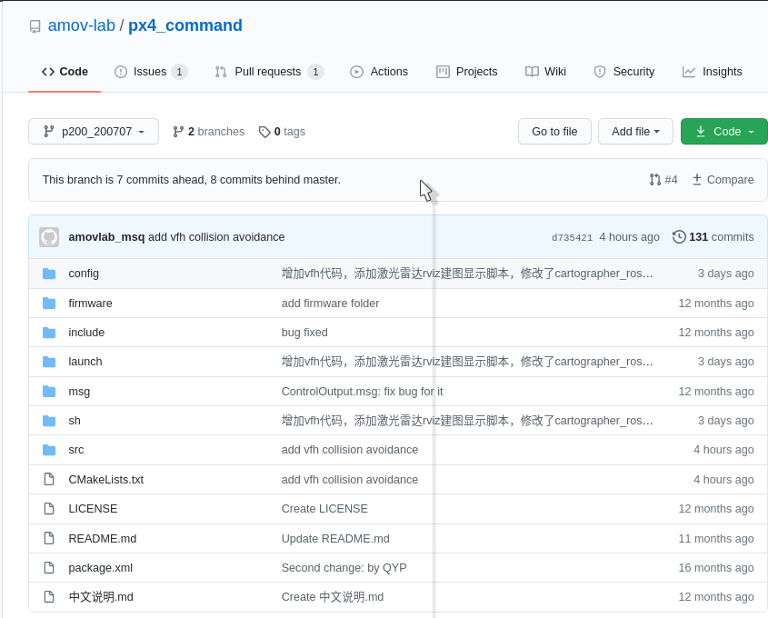Click the Issues circle icon
768x618 pixels.
pos(121,72)
